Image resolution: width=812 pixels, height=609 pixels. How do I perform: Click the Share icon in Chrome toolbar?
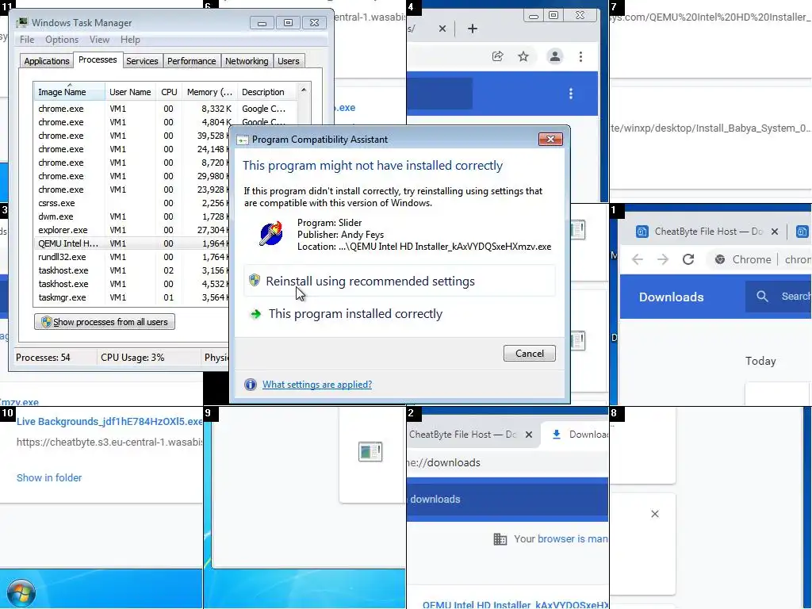coord(497,56)
